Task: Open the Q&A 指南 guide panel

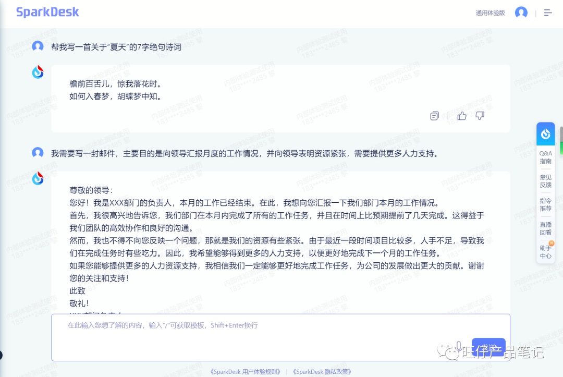Action: click(545, 157)
